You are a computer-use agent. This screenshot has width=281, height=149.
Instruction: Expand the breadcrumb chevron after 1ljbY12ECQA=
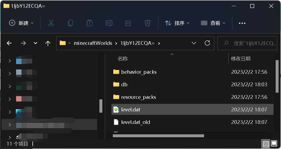click(159, 43)
